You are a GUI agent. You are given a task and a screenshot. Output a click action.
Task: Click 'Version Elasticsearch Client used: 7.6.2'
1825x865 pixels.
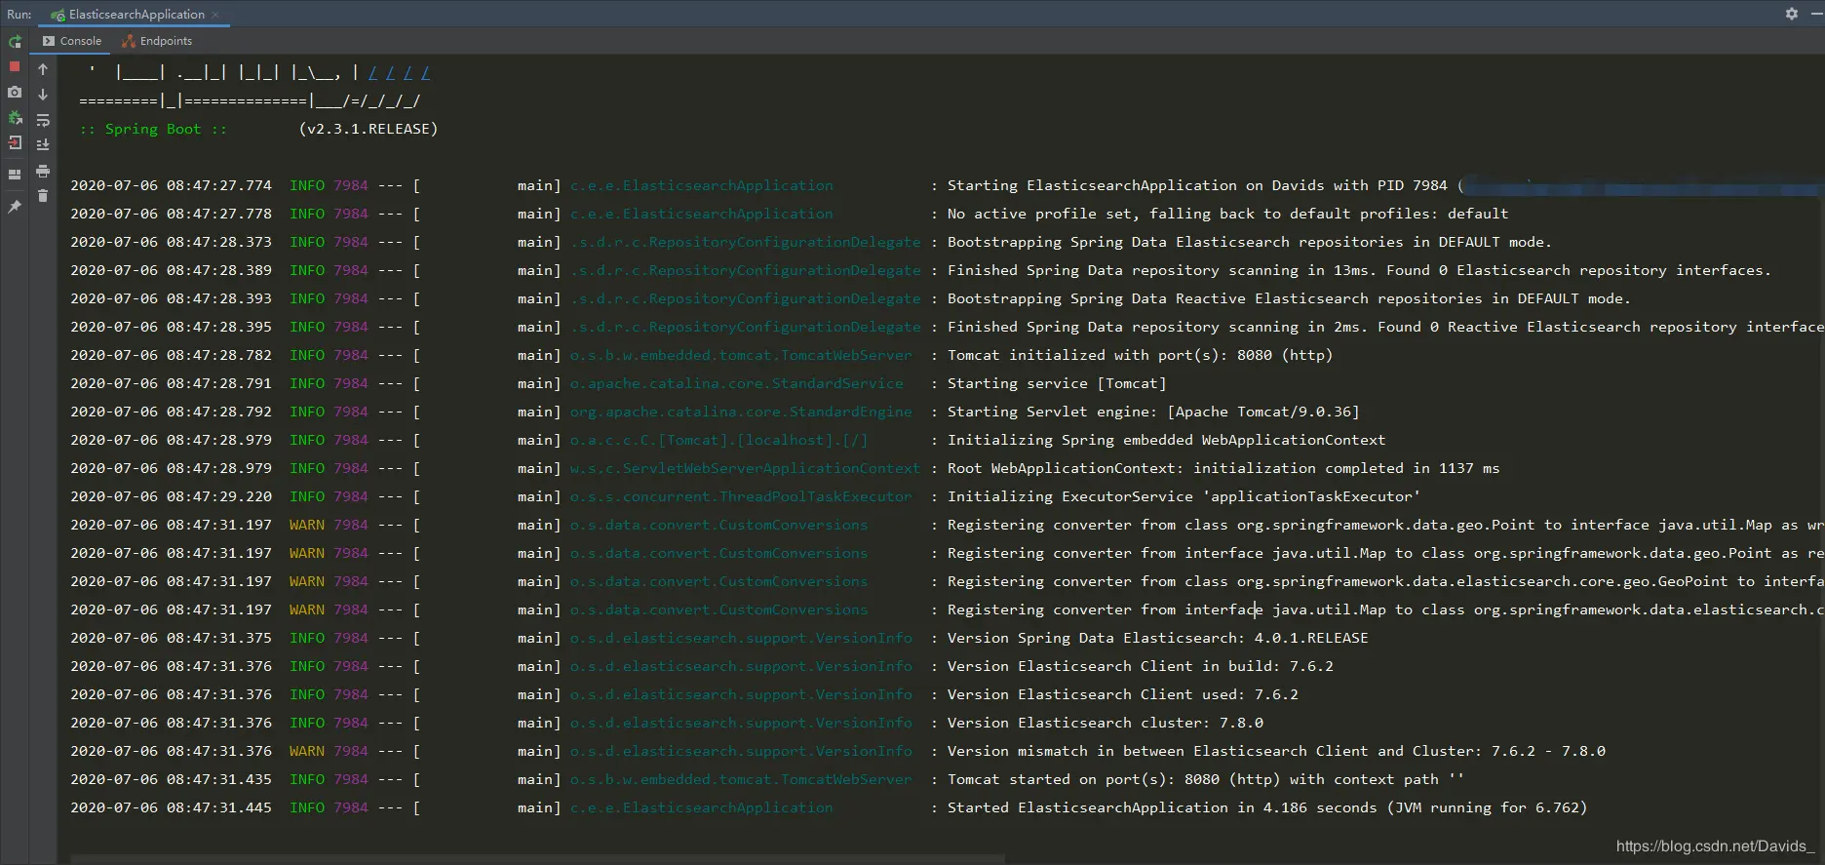1123,694
